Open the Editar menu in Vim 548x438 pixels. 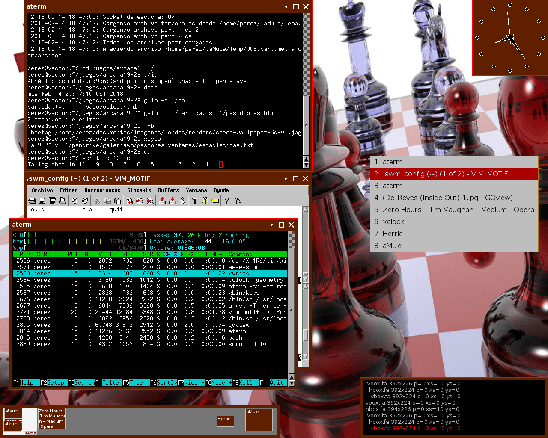tap(68, 190)
